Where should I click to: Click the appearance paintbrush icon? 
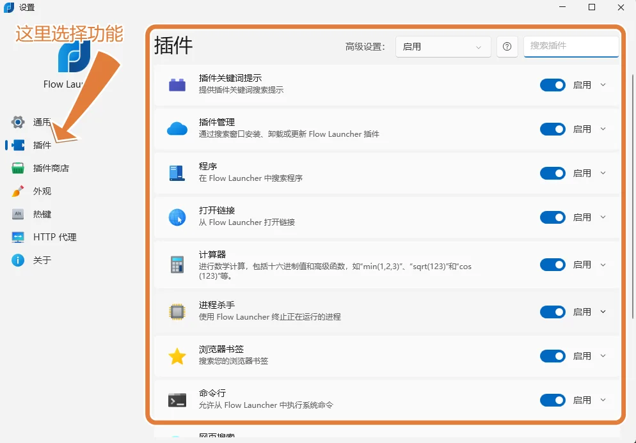tap(18, 191)
